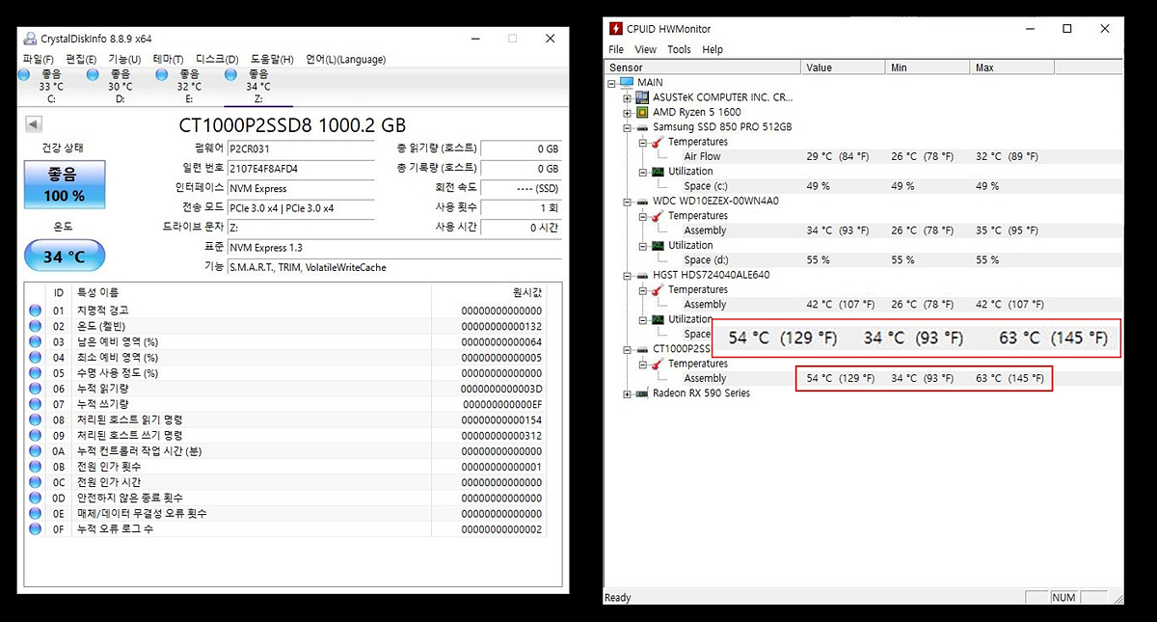
Task: Open the View menu in HWMonitor
Action: (646, 49)
